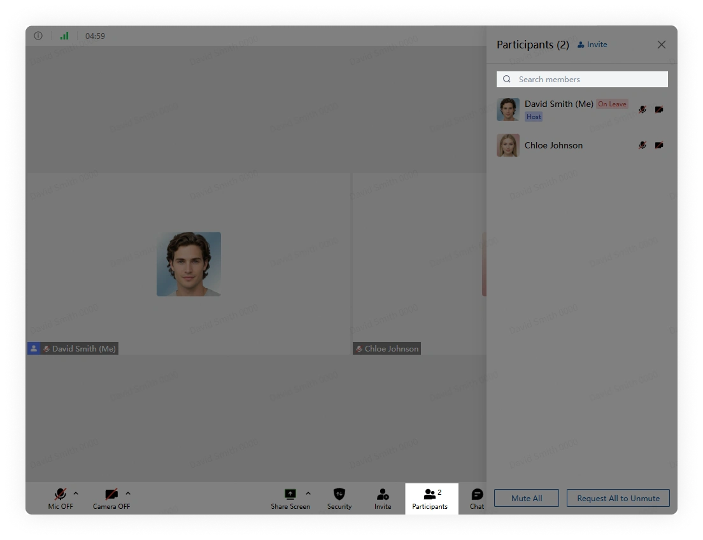Click muted mic icon on Chloe's video label

[359, 348]
